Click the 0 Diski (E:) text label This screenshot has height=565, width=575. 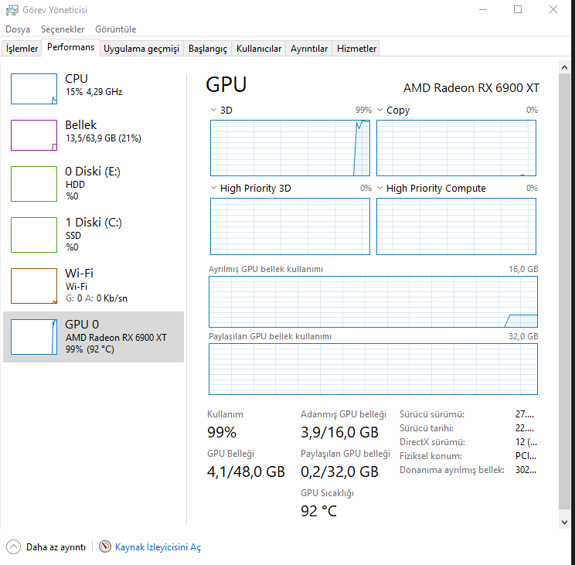tap(93, 172)
